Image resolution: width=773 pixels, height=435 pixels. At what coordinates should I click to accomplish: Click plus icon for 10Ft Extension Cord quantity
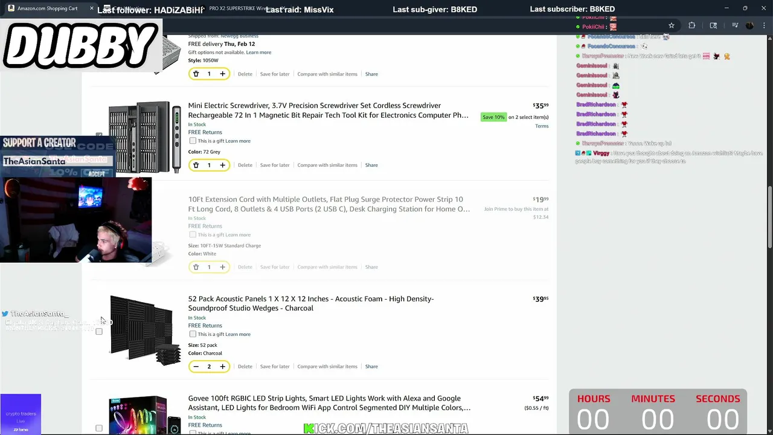(222, 267)
